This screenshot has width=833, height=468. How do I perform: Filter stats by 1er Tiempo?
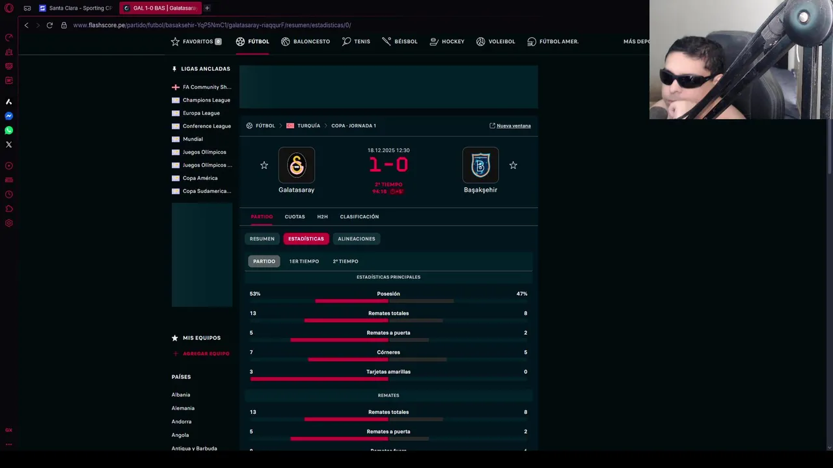pos(304,261)
